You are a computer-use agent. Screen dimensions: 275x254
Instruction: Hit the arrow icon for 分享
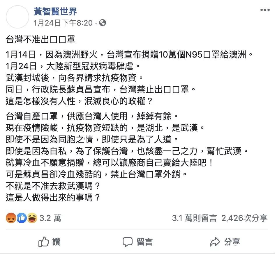[x=215, y=242]
